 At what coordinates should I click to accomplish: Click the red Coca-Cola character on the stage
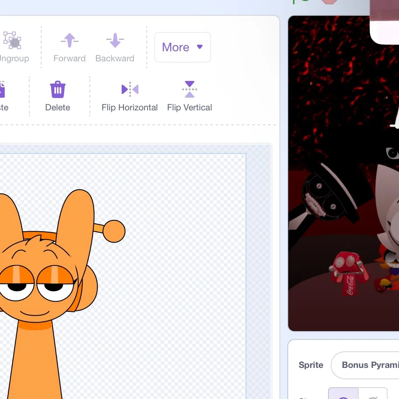pos(349,274)
